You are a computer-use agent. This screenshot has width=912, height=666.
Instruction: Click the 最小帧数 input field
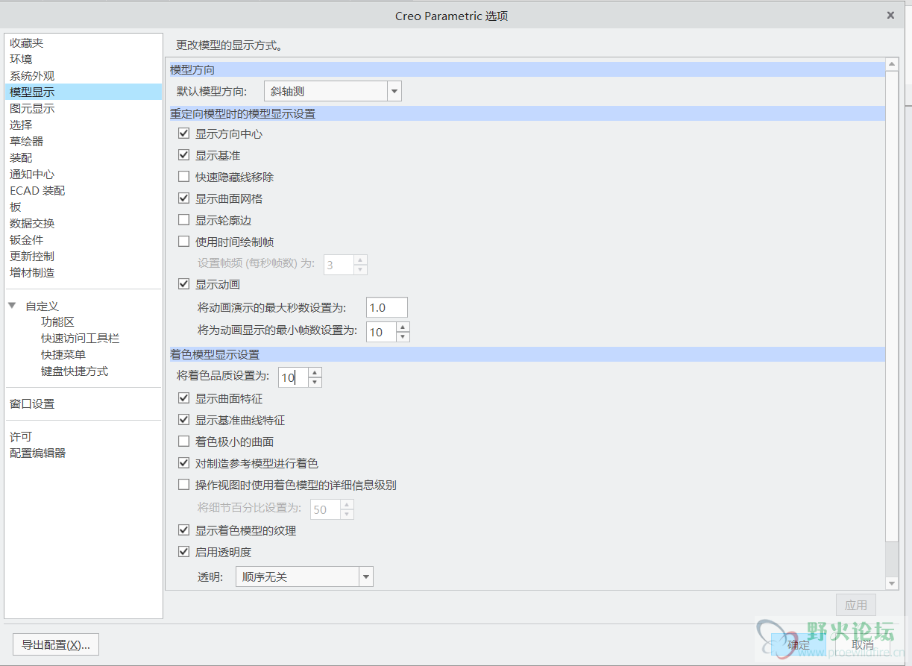(x=382, y=333)
